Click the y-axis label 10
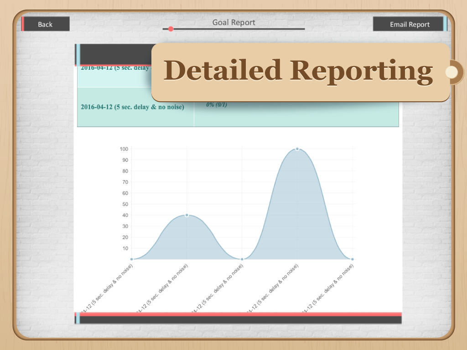467x350 pixels. [x=125, y=248]
